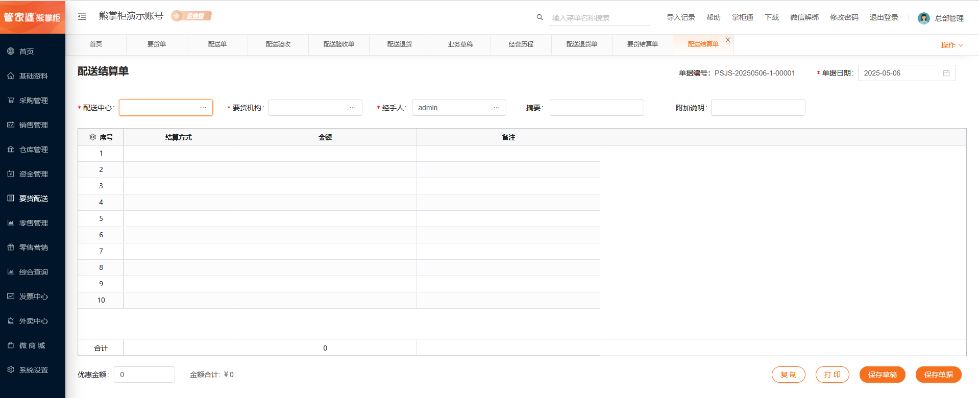Click the 零售管理 chart icon
This screenshot has width=979, height=398.
coord(11,222)
